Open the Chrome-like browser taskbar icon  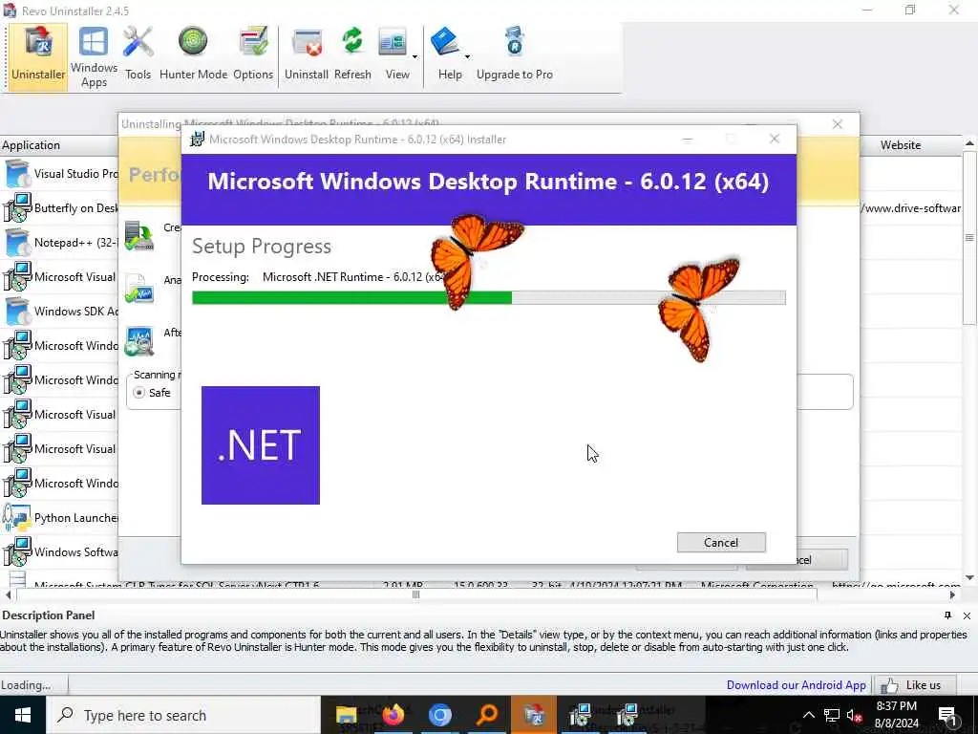point(439,715)
